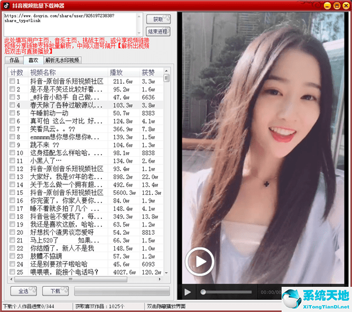Sort by the 计数 column header
352x312 pixels.
[x=18, y=73]
